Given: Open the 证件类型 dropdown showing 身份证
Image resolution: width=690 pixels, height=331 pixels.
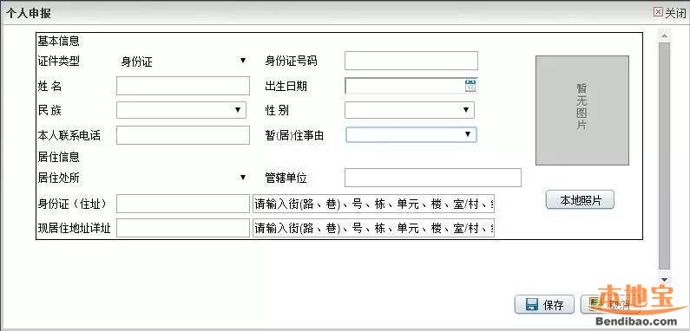Looking at the screenshot, I should click(x=182, y=62).
